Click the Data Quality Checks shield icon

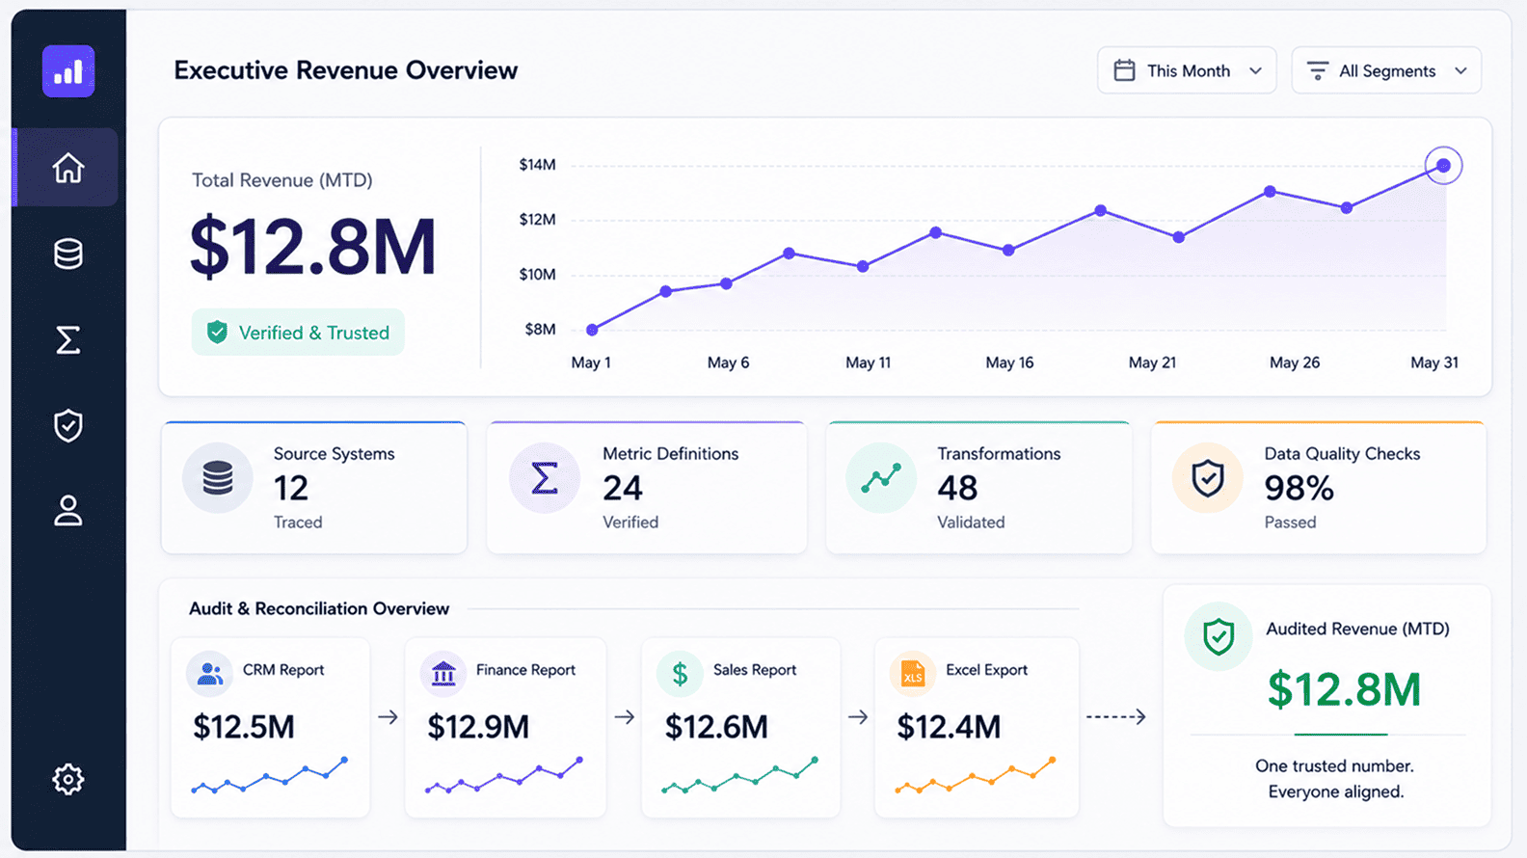coord(1208,478)
